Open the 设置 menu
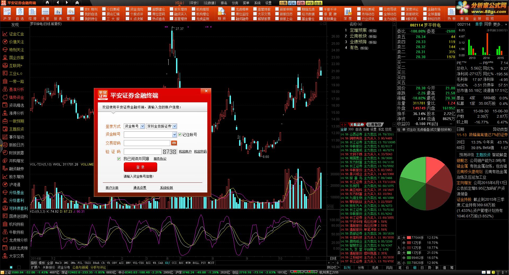509x275 pixels. tap(269, 3)
